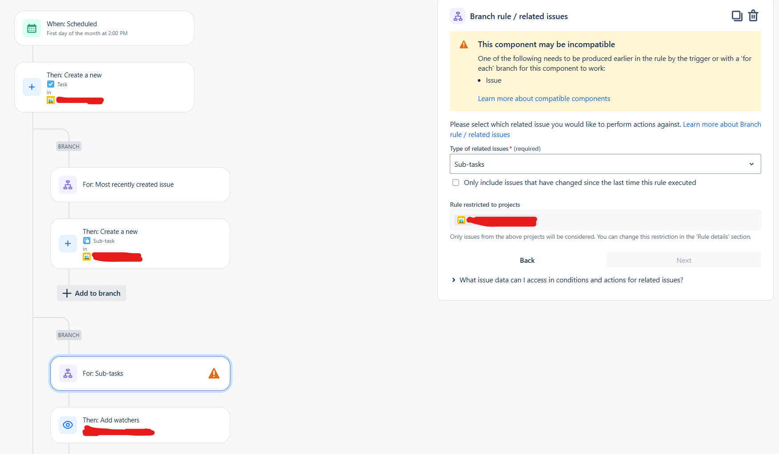779x454 pixels.
Task: Click the branch icon in the panel header
Action: (458, 16)
